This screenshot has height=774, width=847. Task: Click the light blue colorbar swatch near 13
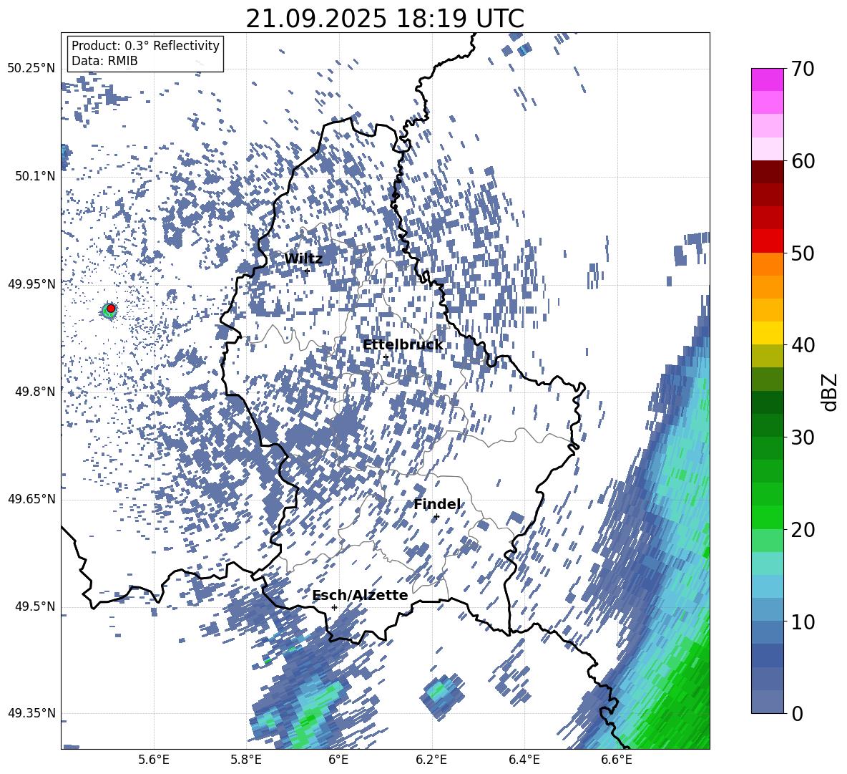pyautogui.click(x=767, y=586)
